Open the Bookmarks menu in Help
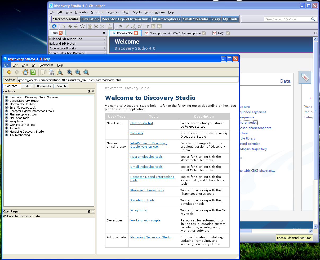Viewport: 320px width, 260px height. pyautogui.click(x=46, y=65)
